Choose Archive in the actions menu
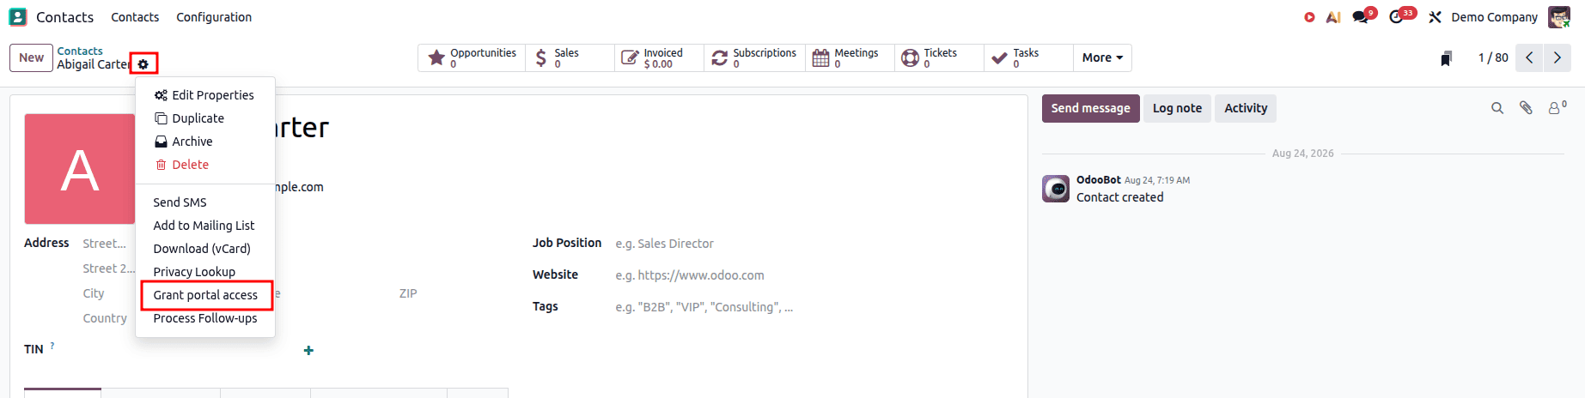 205,142
